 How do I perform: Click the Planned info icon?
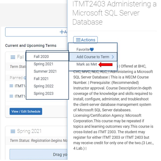(x=25, y=78)
